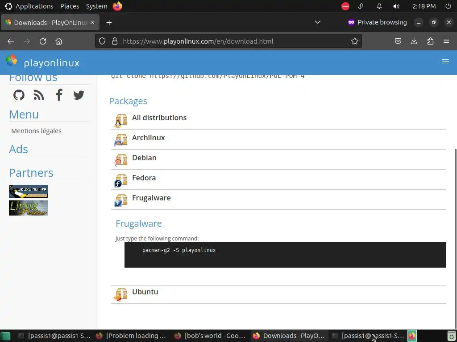Click the Partners sidebar heading
This screenshot has height=342, width=457.
point(31,173)
